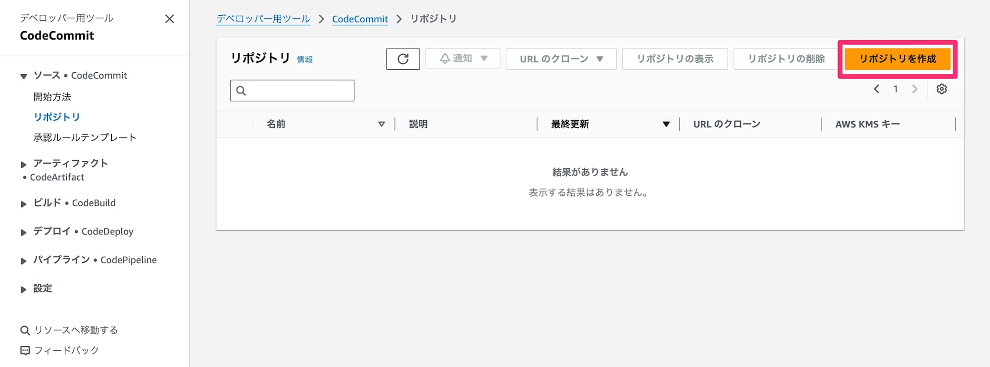The height and width of the screenshot is (367, 990).
Task: Focus the repository search field
Action: [292, 91]
